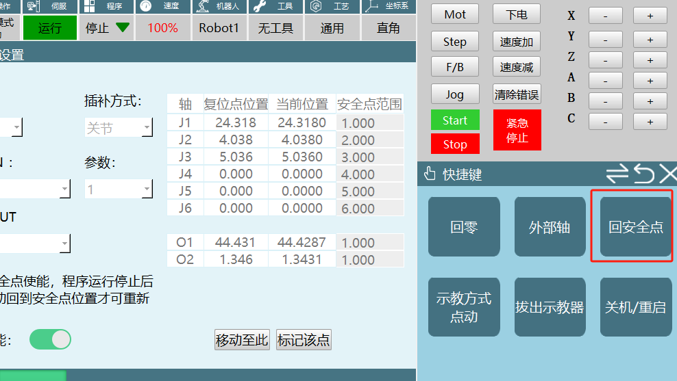Open the 坐标系 coordinate system menu
Viewport: 677px width, 381px height.
pos(389,6)
